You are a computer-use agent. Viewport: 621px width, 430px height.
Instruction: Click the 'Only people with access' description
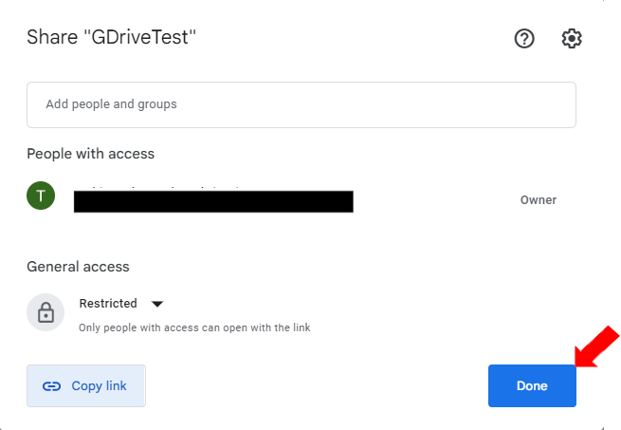194,327
